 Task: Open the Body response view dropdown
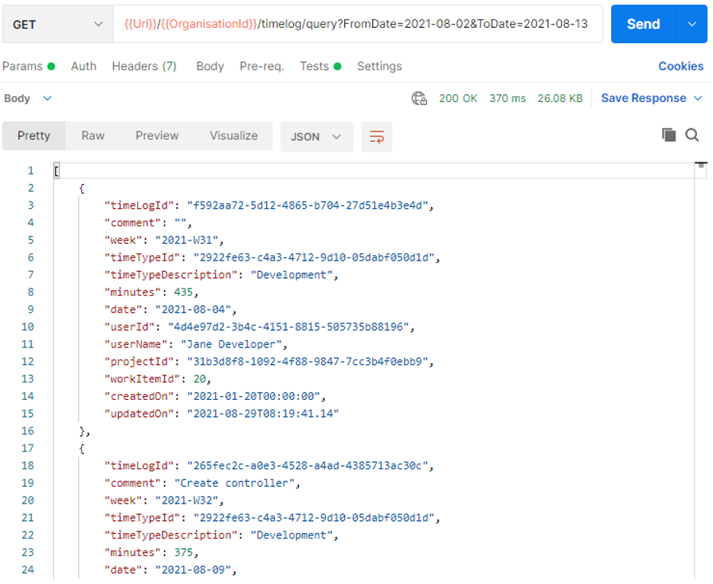(29, 97)
